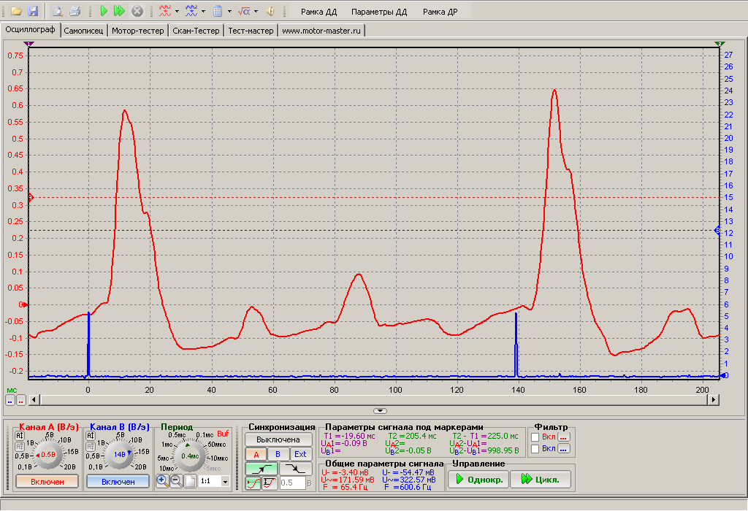Image resolution: width=748 pixels, height=511 pixels.
Task: Select sync source A
Action: (256, 454)
